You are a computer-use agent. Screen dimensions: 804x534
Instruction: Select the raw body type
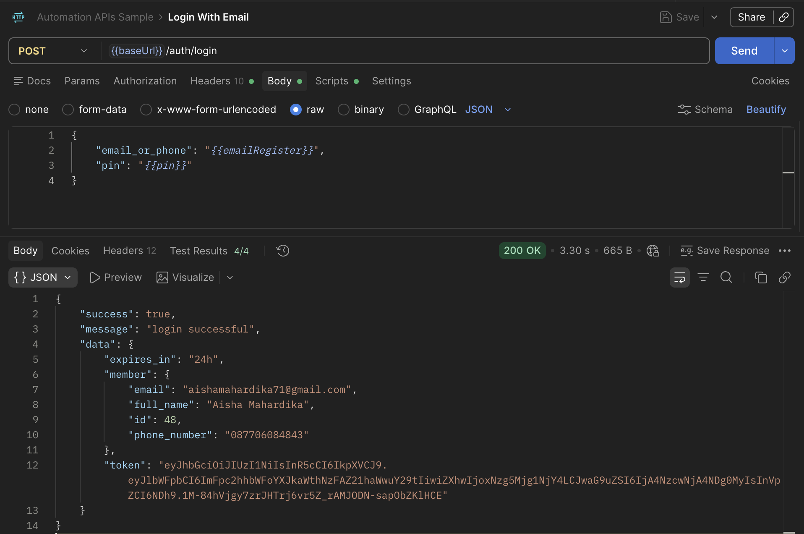296,110
